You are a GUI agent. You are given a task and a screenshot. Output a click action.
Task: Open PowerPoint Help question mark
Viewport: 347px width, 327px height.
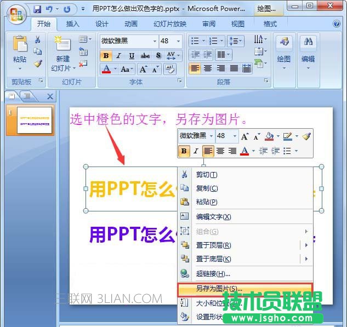pyautogui.click(x=337, y=24)
